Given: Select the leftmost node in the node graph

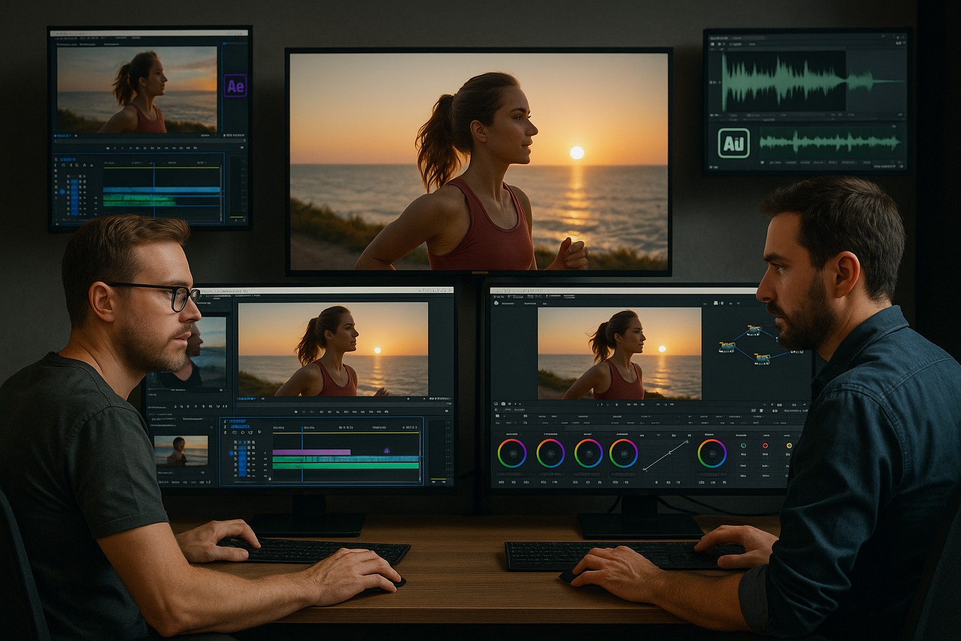Looking at the screenshot, I should point(726,346).
